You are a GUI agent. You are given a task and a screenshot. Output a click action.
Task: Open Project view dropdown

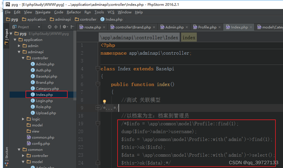[x=39, y=27]
